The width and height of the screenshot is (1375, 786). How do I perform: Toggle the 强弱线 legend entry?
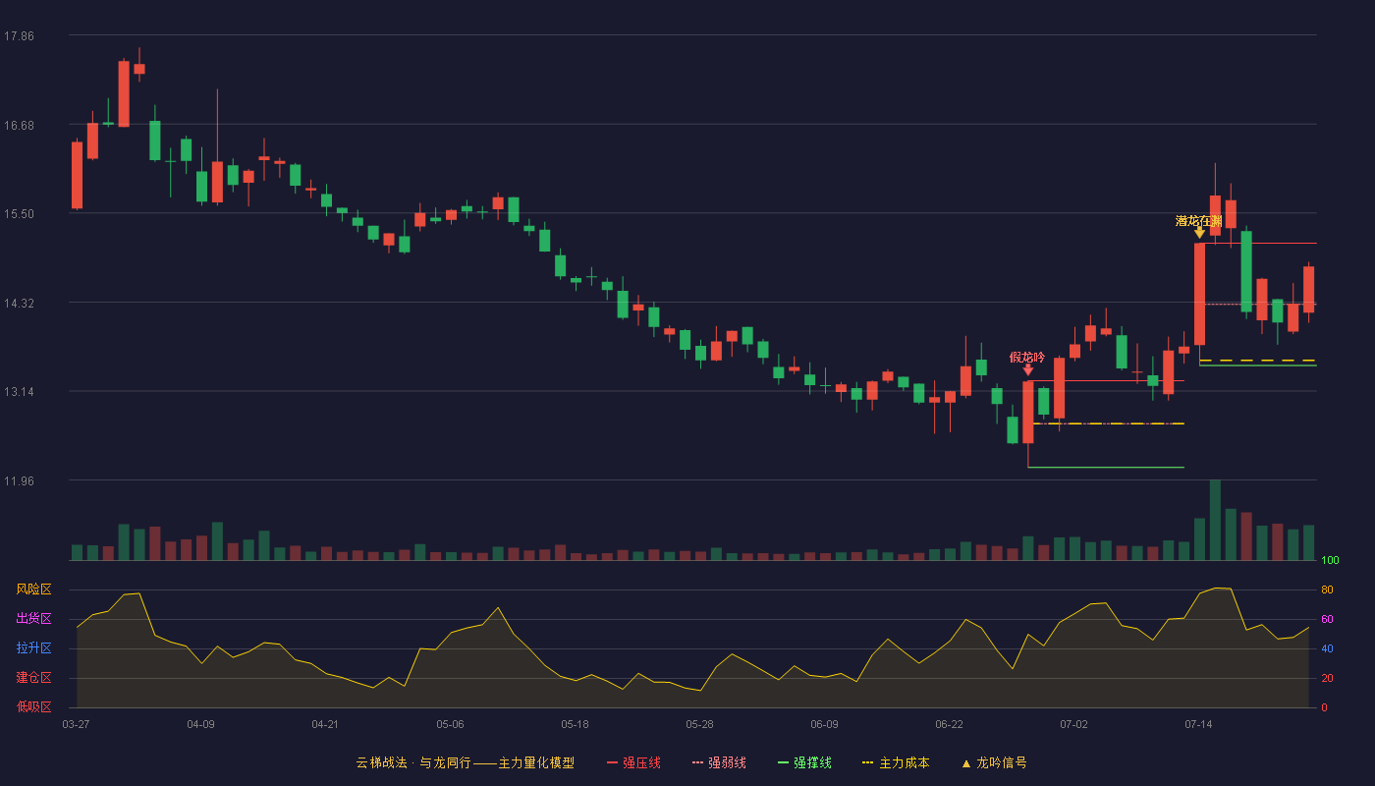click(x=719, y=762)
